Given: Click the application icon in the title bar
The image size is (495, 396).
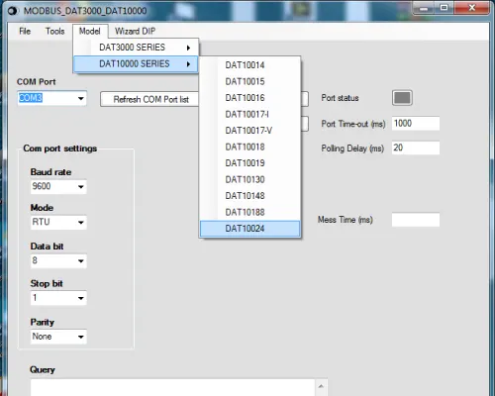Looking at the screenshot, I should click(x=13, y=11).
